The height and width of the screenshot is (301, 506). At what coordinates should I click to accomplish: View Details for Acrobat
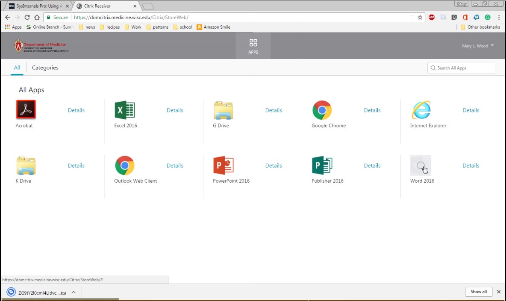click(76, 110)
